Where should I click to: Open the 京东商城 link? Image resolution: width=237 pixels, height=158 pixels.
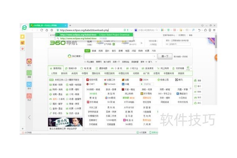point(92,102)
